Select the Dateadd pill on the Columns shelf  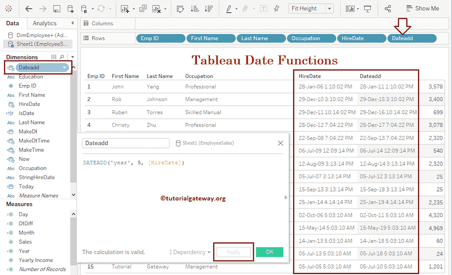pyautogui.click(x=411, y=38)
